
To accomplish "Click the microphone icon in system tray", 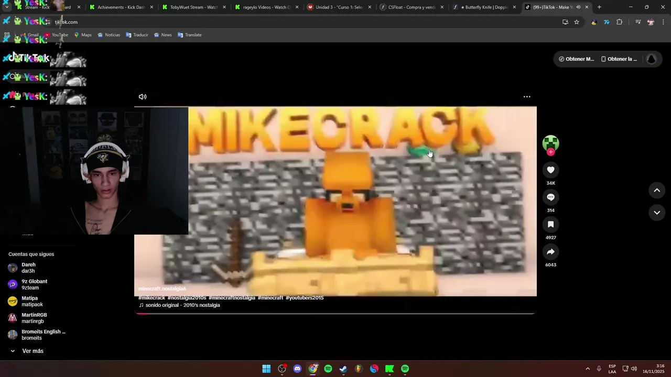I will [x=599, y=369].
